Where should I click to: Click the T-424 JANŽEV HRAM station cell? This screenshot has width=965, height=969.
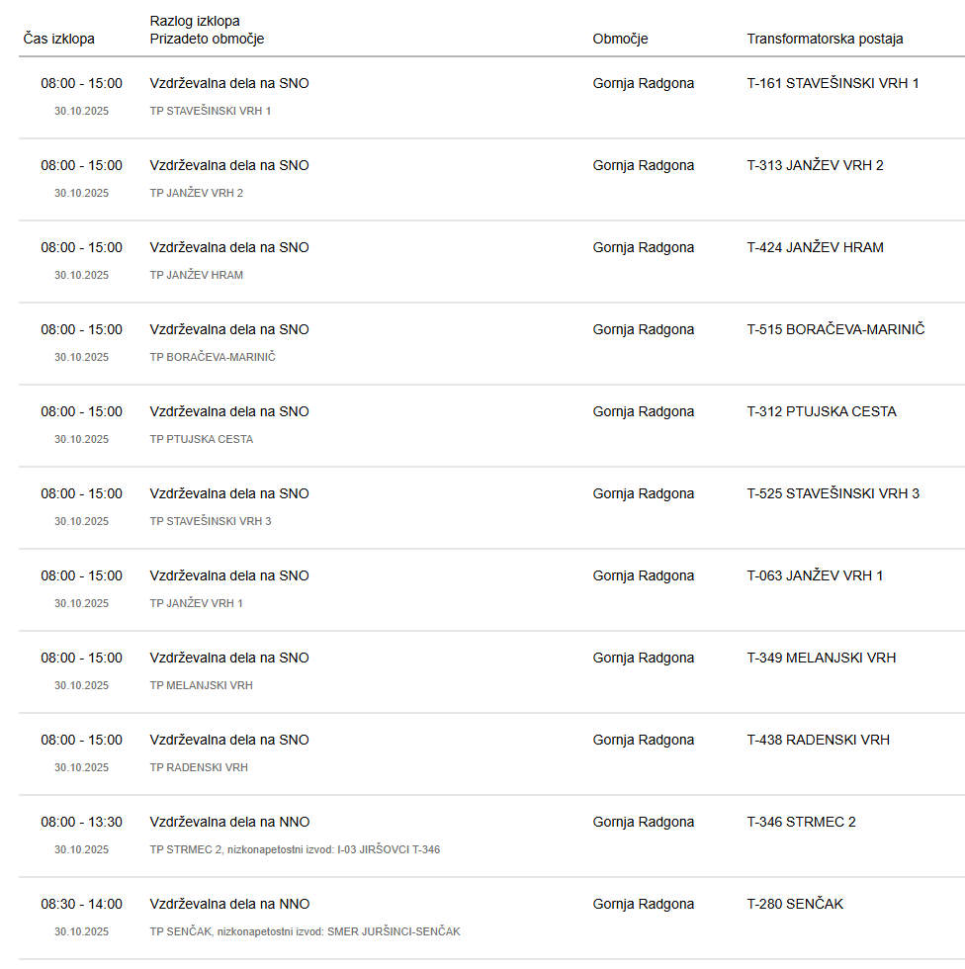[815, 247]
